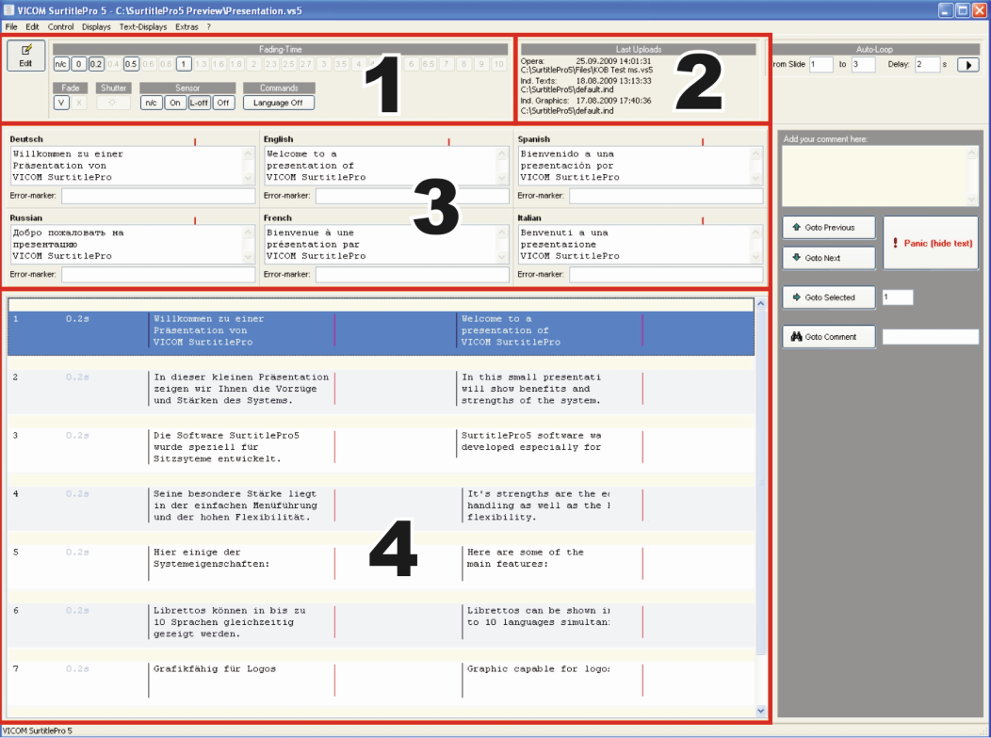Open the Extras menu
991x738 pixels.
[x=187, y=27]
